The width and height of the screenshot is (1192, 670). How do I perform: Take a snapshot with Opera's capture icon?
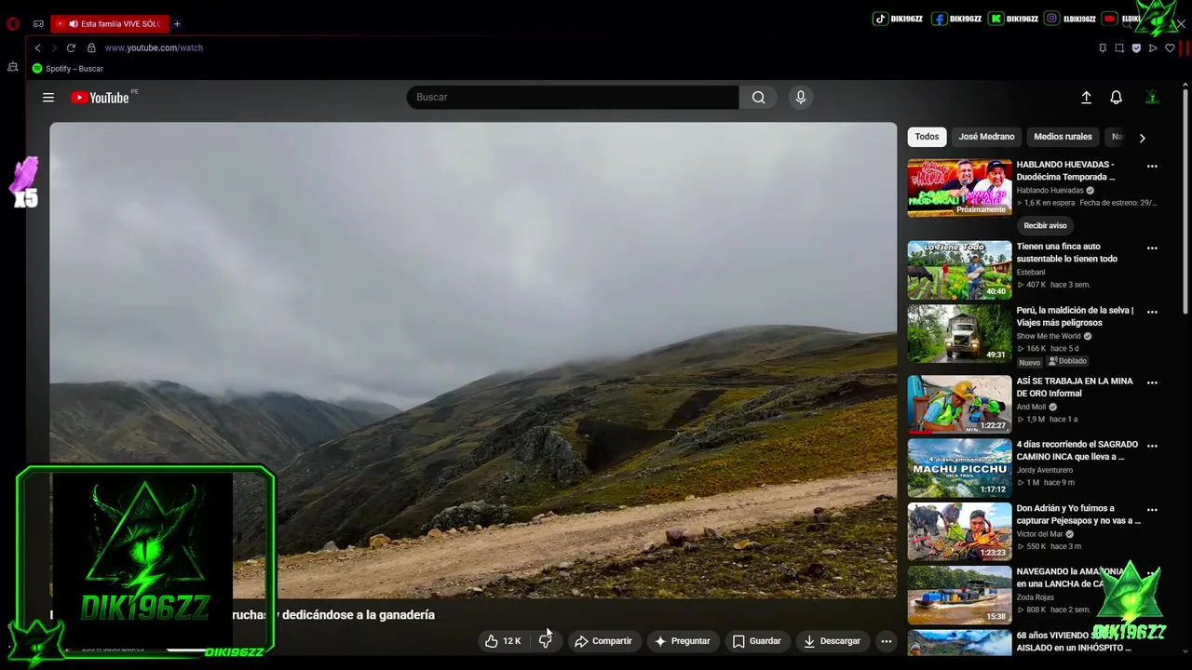click(1119, 47)
